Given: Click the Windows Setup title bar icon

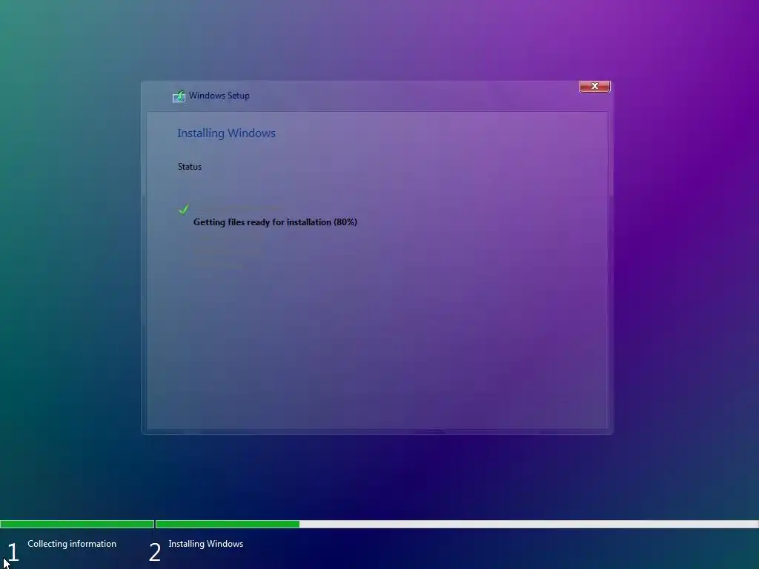Looking at the screenshot, I should point(179,96).
